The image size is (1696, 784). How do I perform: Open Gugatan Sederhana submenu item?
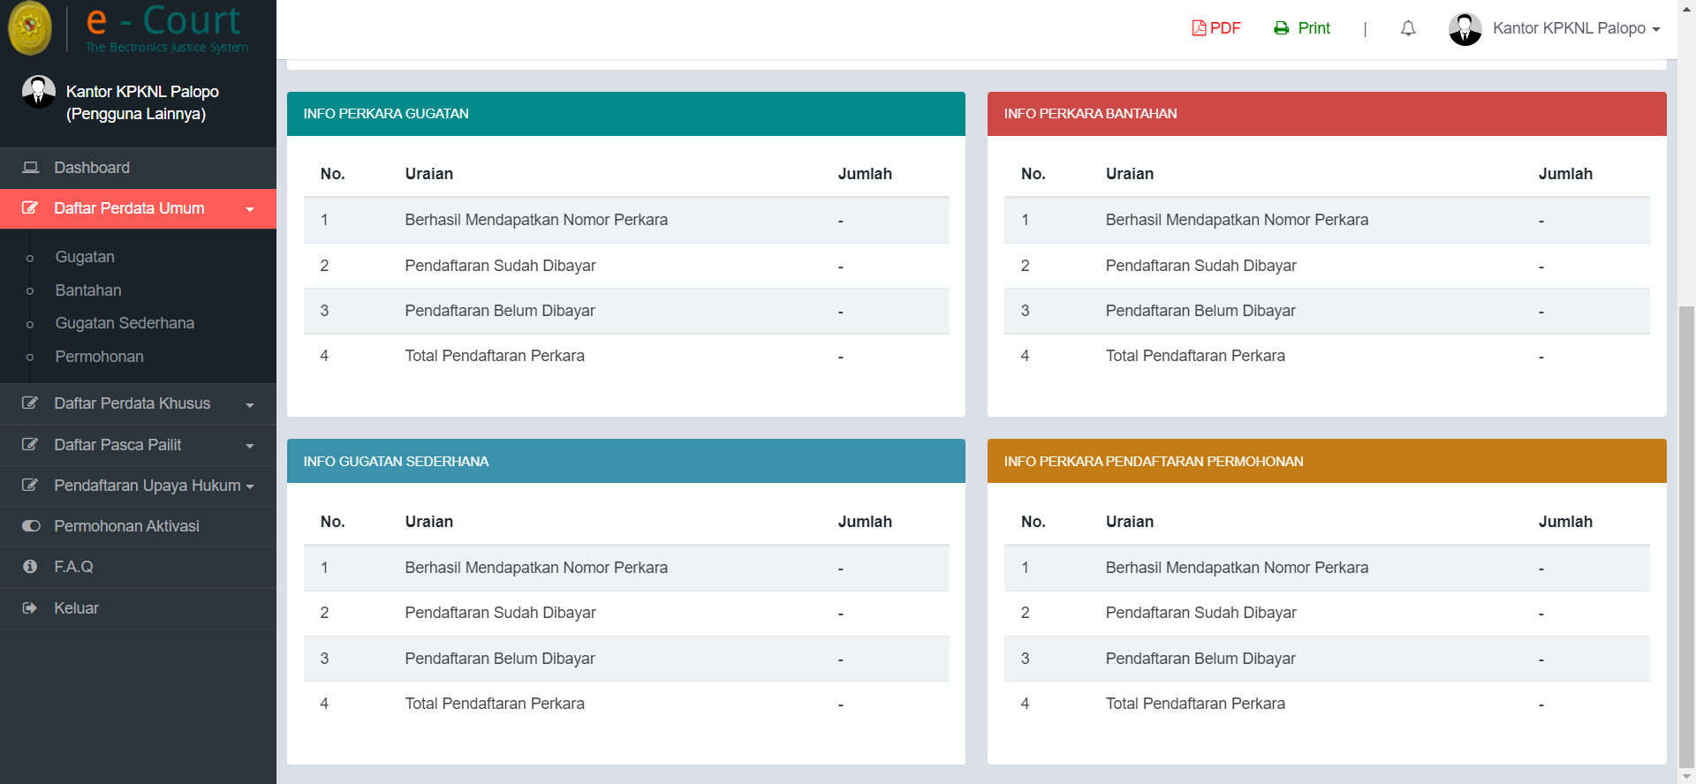tap(125, 323)
